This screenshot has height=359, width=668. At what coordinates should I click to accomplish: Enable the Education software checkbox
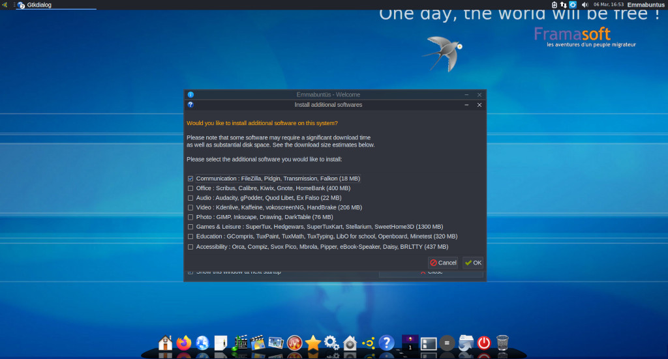point(190,237)
